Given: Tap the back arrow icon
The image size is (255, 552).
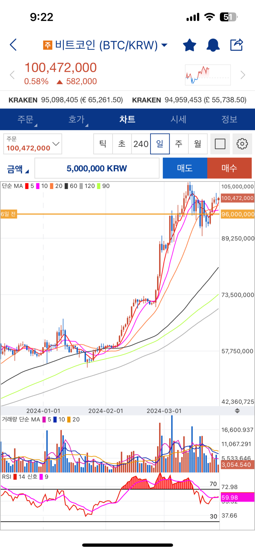Looking at the screenshot, I should (13, 45).
